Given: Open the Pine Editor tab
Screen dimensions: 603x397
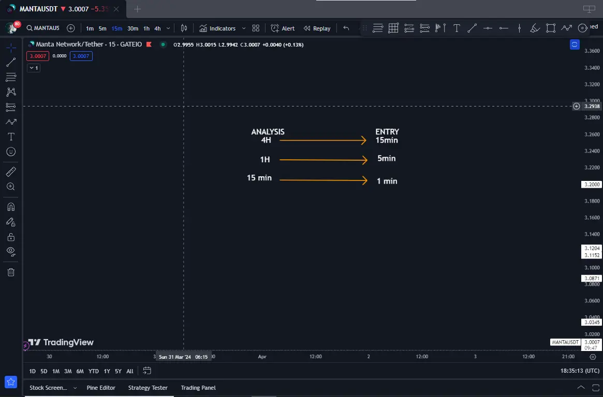Looking at the screenshot, I should 101,388.
